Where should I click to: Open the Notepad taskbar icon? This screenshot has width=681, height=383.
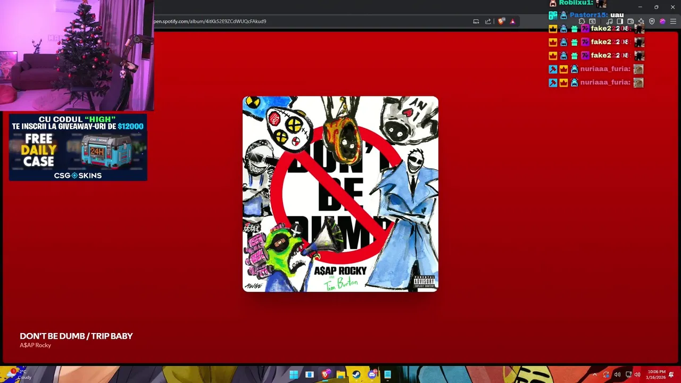(387, 374)
